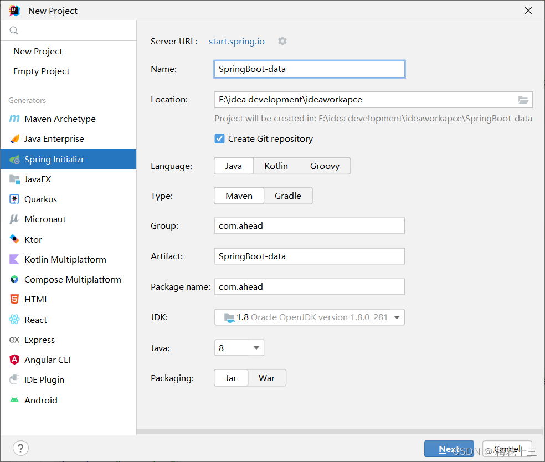Open Java Enterprise generator

point(69,138)
